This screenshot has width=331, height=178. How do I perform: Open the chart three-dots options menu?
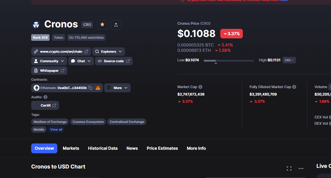[301, 168]
